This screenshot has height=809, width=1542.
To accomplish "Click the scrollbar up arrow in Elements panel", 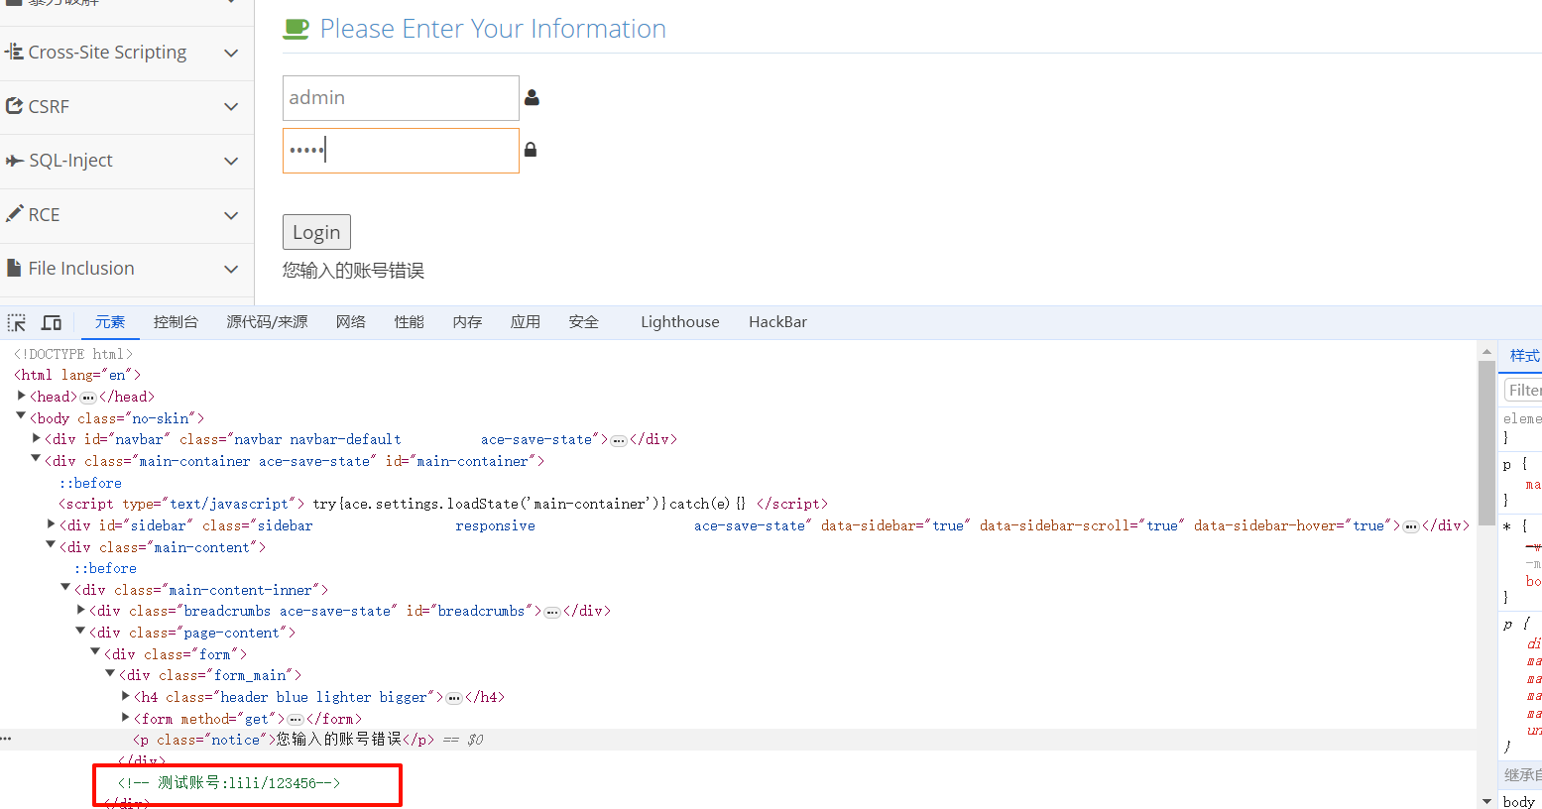I will [1485, 351].
